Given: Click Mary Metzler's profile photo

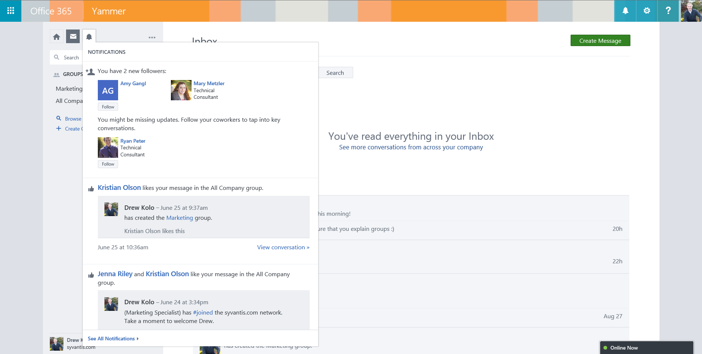Looking at the screenshot, I should (181, 90).
